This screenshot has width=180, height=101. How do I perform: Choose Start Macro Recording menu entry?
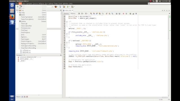point(33,46)
